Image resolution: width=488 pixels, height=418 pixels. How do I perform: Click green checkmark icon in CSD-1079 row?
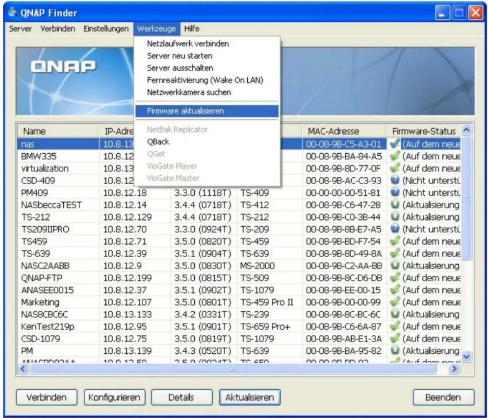[395, 338]
